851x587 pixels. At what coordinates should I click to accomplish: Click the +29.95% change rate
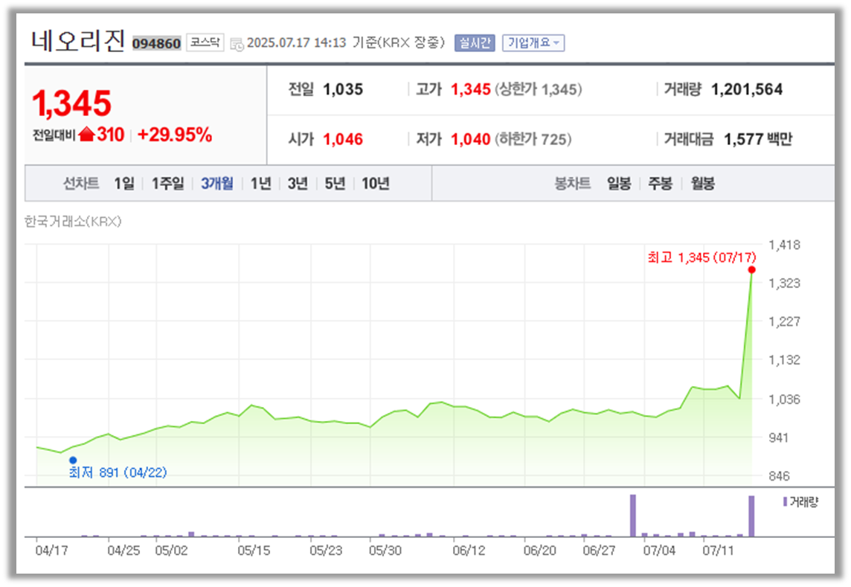click(x=175, y=135)
